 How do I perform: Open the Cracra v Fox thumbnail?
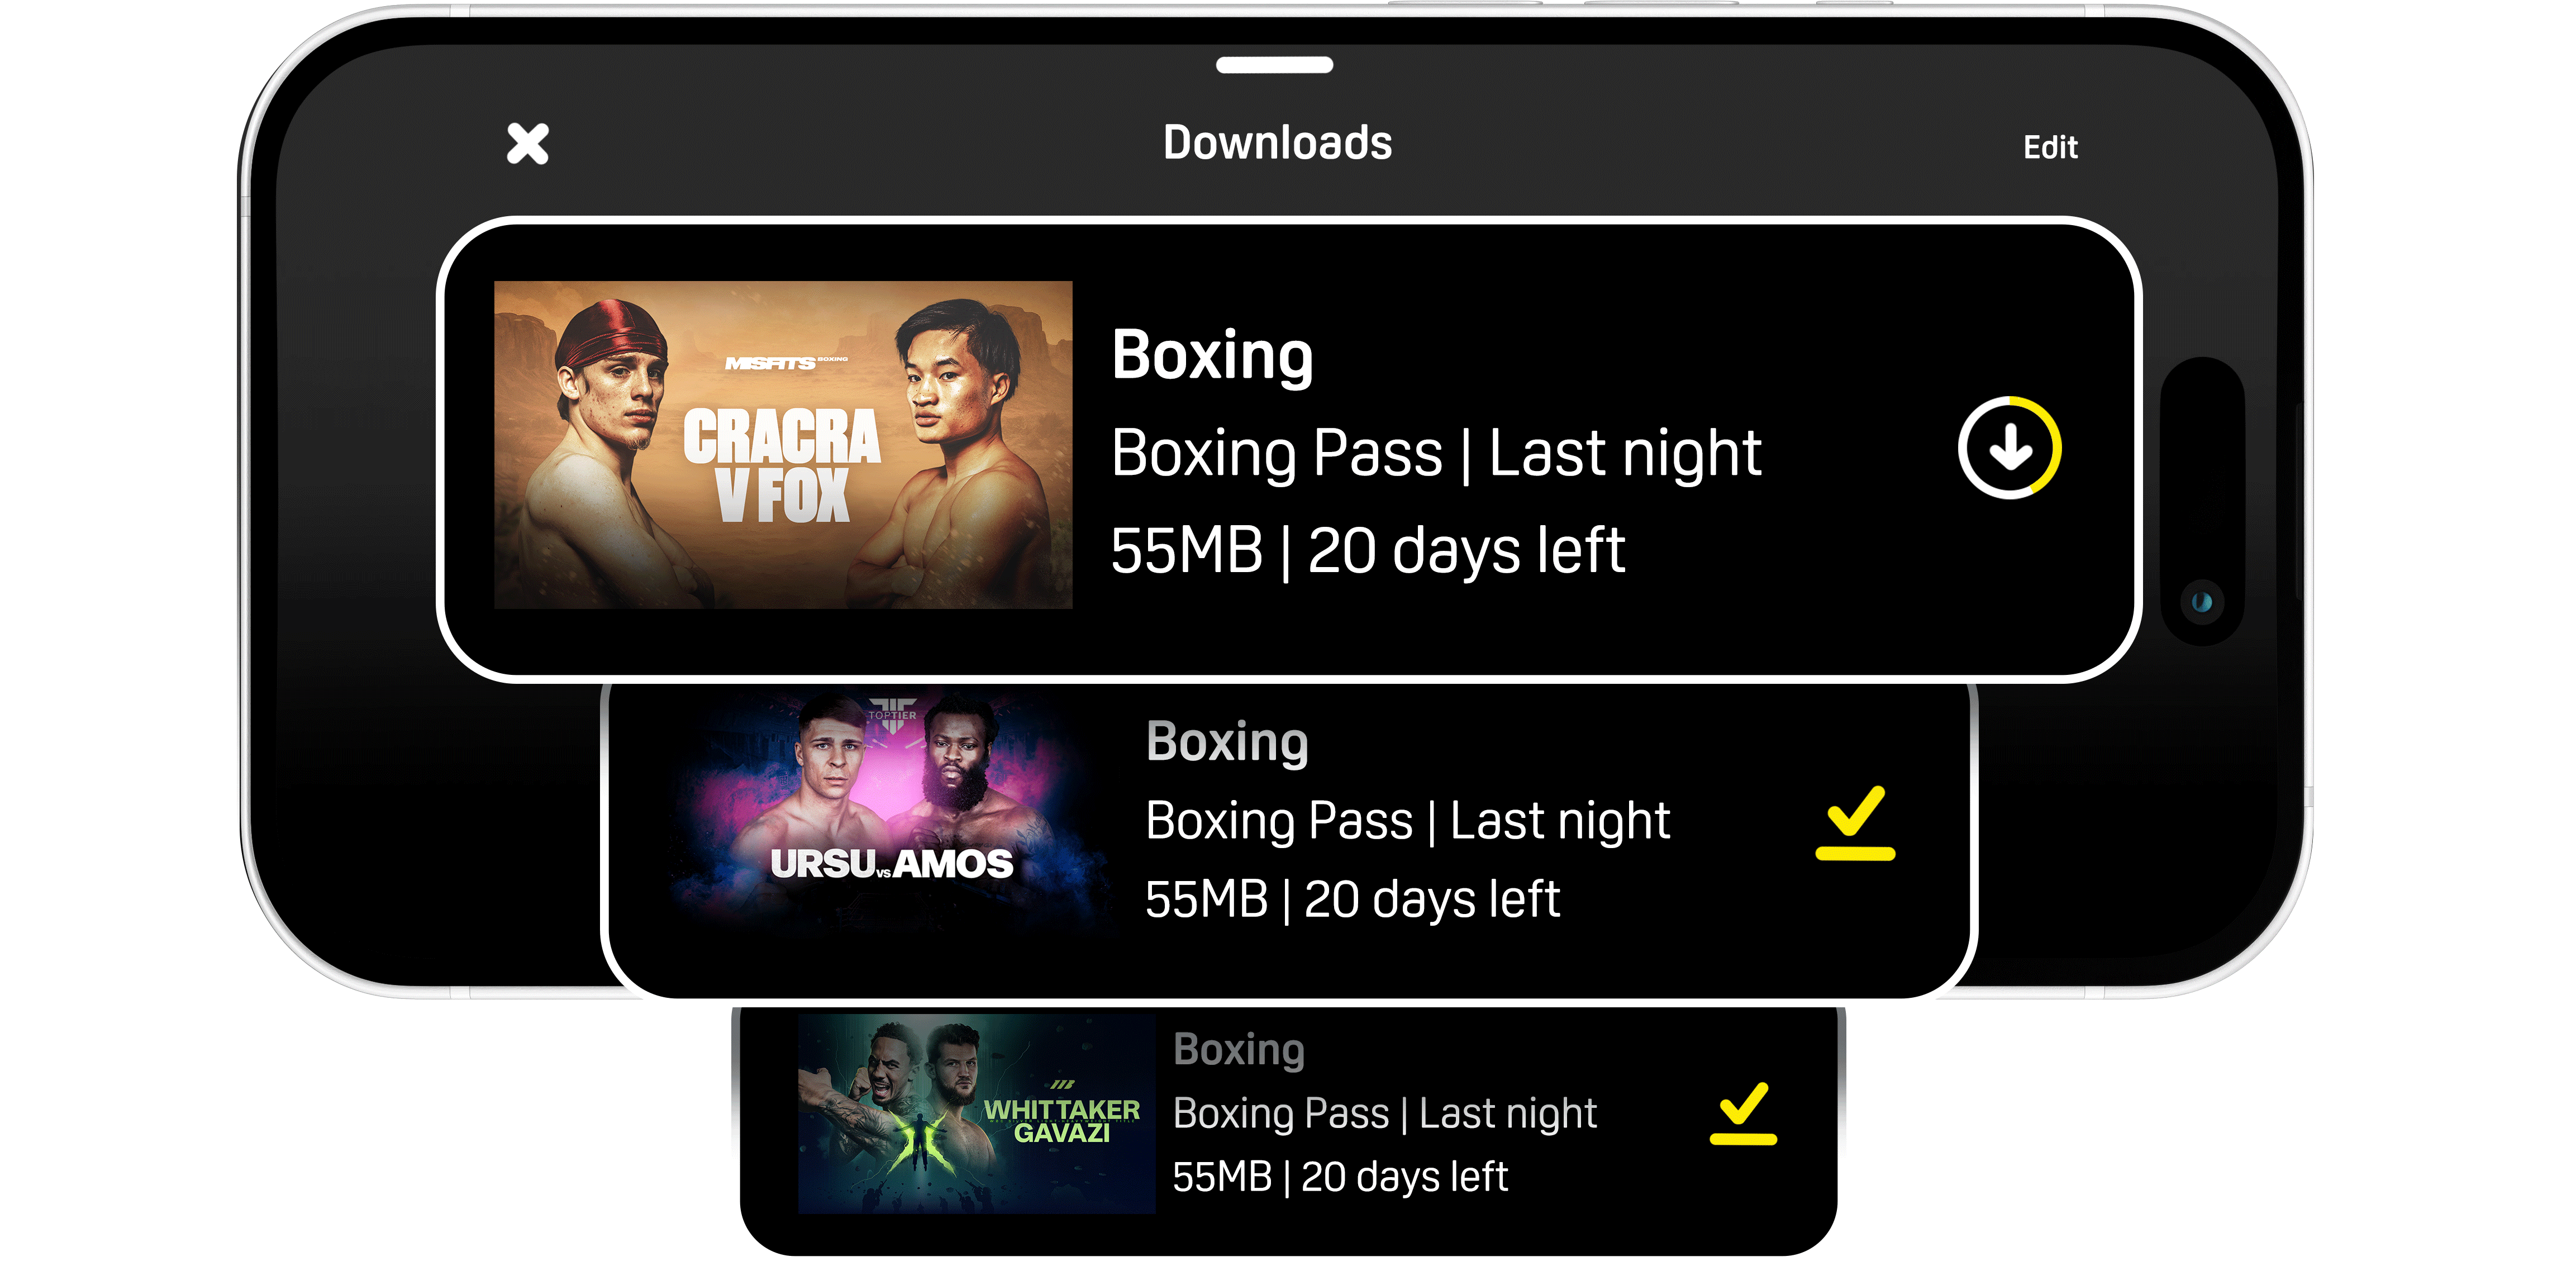(x=783, y=445)
